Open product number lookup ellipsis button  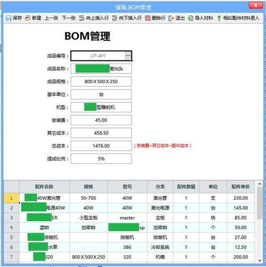pos(128,55)
